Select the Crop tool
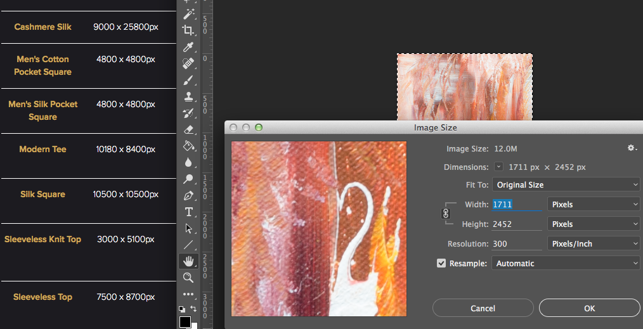 click(x=188, y=30)
